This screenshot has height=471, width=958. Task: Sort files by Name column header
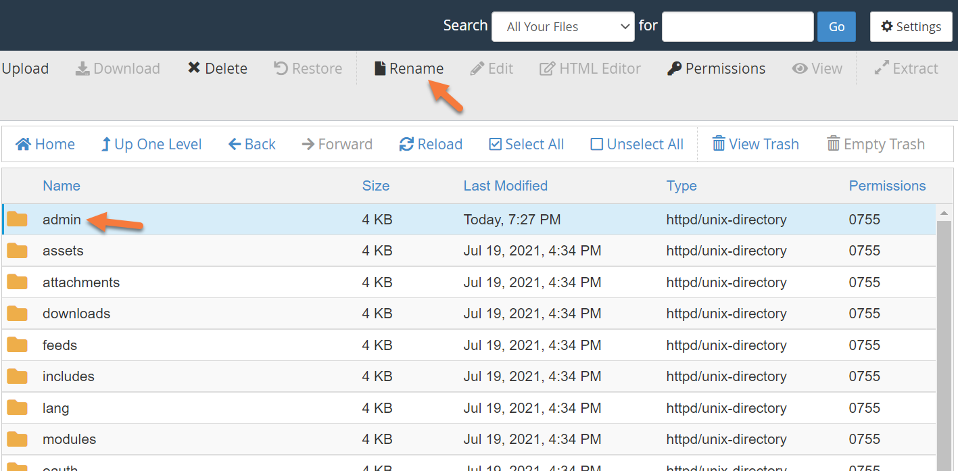coord(61,186)
